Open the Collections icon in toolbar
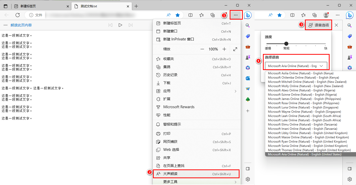 click(x=213, y=15)
